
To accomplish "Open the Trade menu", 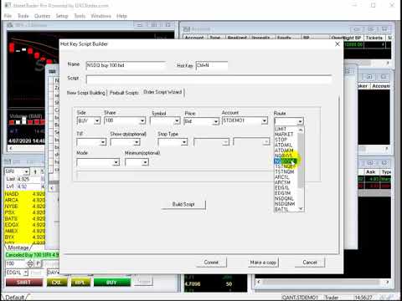I will [x=23, y=16].
